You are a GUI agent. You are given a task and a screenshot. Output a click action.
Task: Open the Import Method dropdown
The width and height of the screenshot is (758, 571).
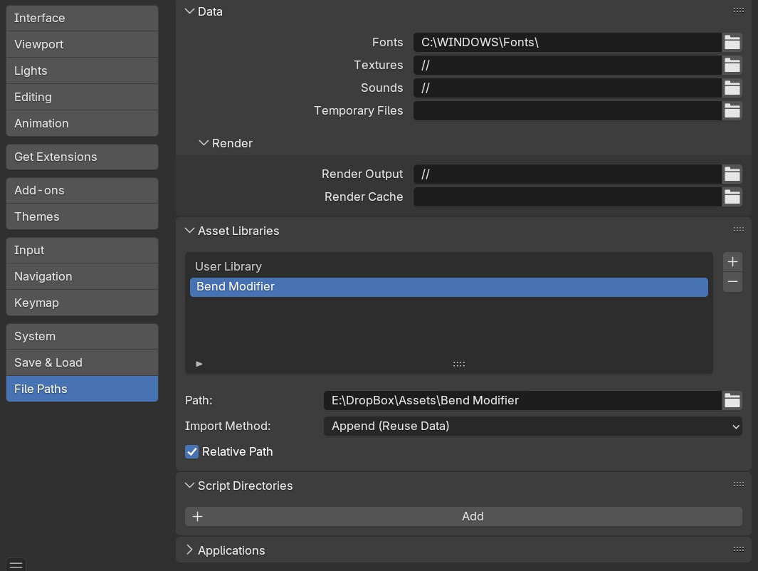pos(532,426)
